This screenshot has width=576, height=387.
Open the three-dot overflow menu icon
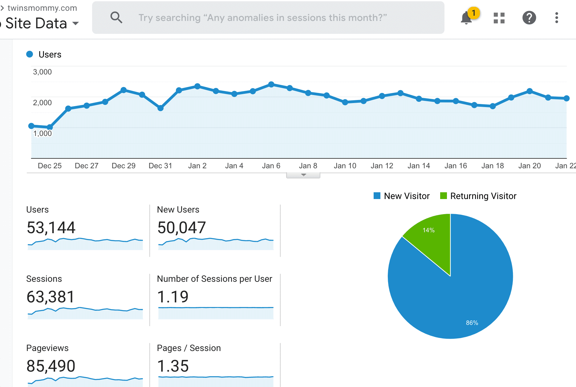pos(557,18)
